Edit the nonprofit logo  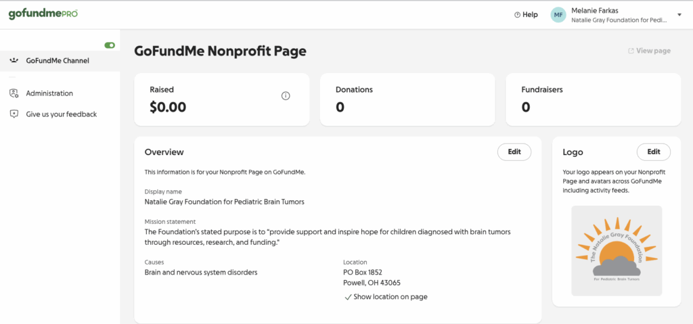tap(653, 152)
